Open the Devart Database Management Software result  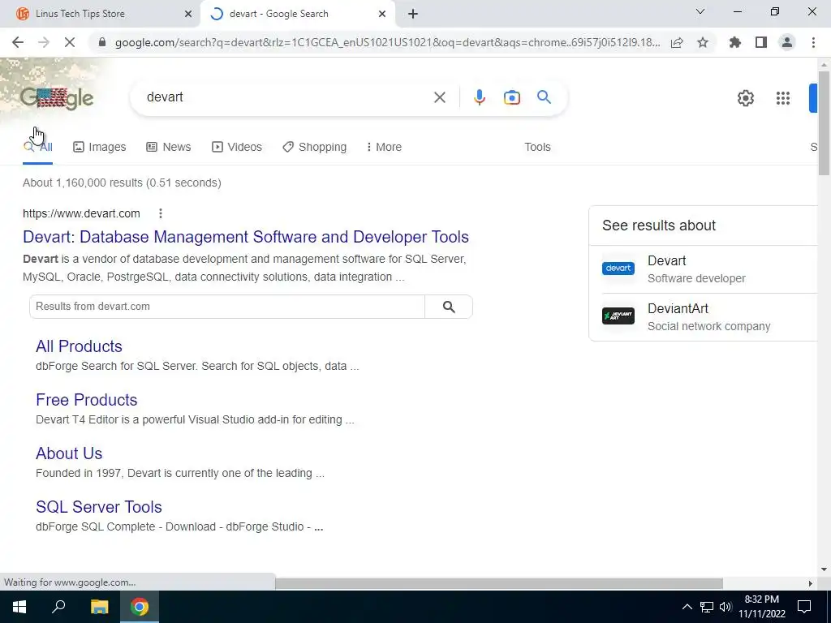[x=246, y=237]
